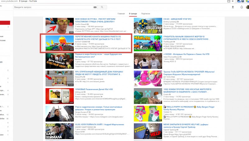The image size is (249, 141).
Task: Open the "Дети наносят ответный удар" thumbnail
Action: tap(59, 61)
